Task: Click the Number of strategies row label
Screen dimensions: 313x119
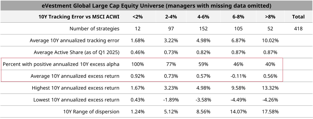Action: (94, 29)
